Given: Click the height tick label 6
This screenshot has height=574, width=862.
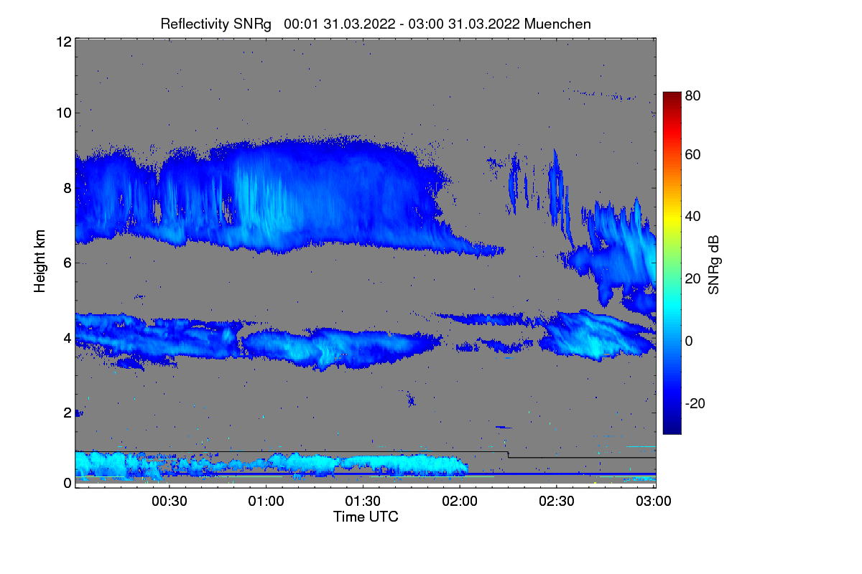Looking at the screenshot, I should coord(67,263).
